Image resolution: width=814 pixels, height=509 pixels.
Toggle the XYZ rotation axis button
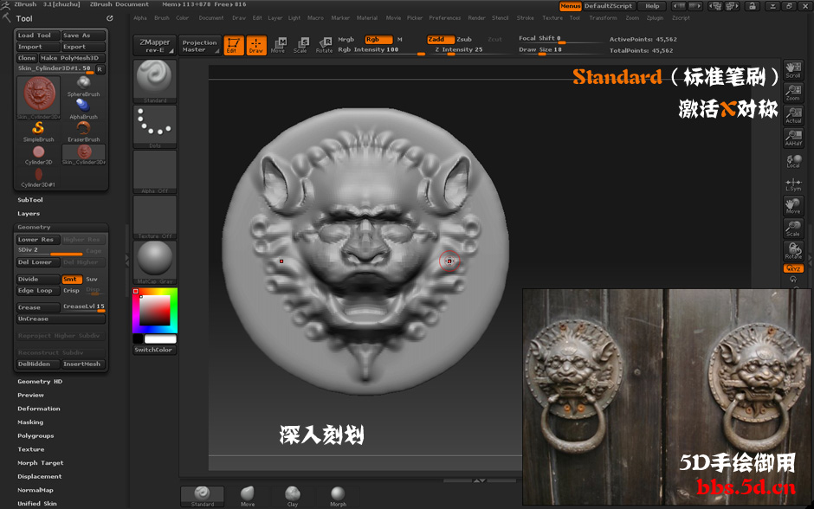[793, 268]
